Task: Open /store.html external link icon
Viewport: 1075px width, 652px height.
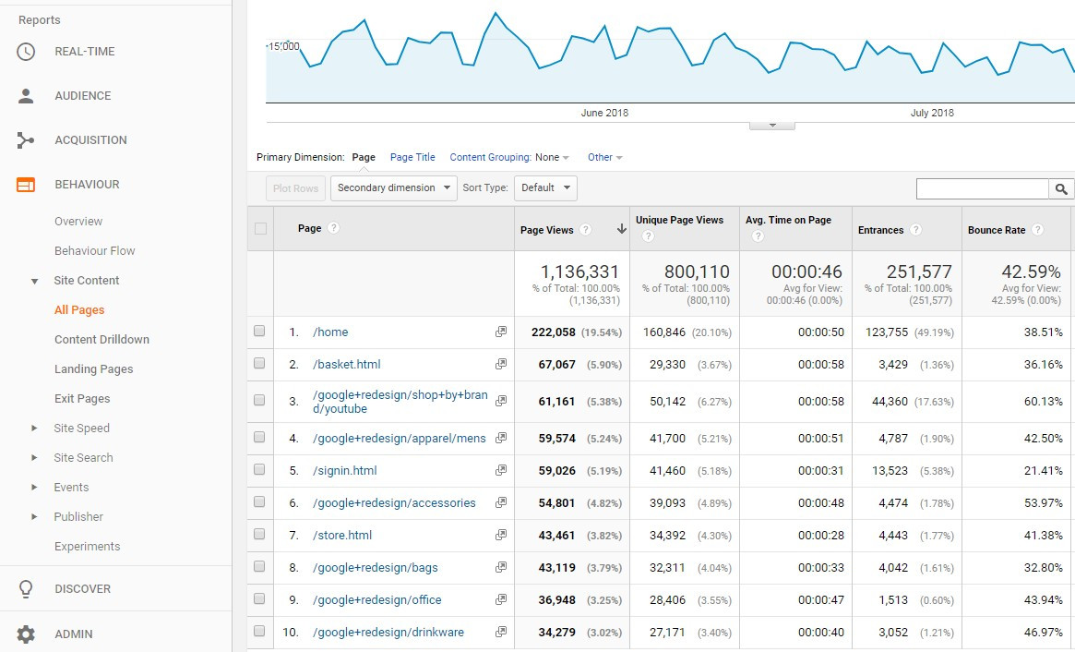Action: click(x=501, y=535)
